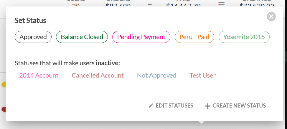Select the Pending Payment status pill
The height and width of the screenshot is (129, 287).
tap(141, 37)
